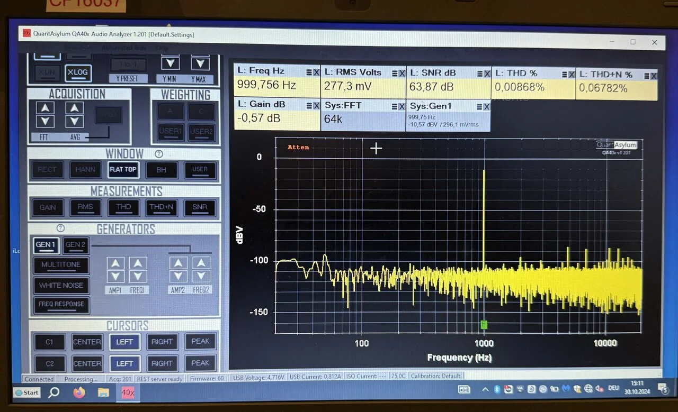Increase FFT size with the up arrow
Image resolution: width=678 pixels, height=412 pixels.
coord(45,108)
